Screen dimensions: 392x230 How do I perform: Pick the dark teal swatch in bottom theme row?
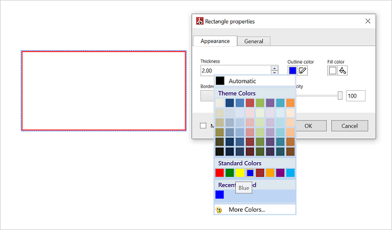coord(281,151)
